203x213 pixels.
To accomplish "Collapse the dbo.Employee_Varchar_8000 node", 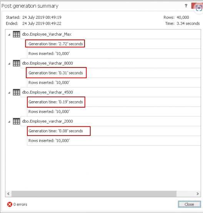I will 9,64.
